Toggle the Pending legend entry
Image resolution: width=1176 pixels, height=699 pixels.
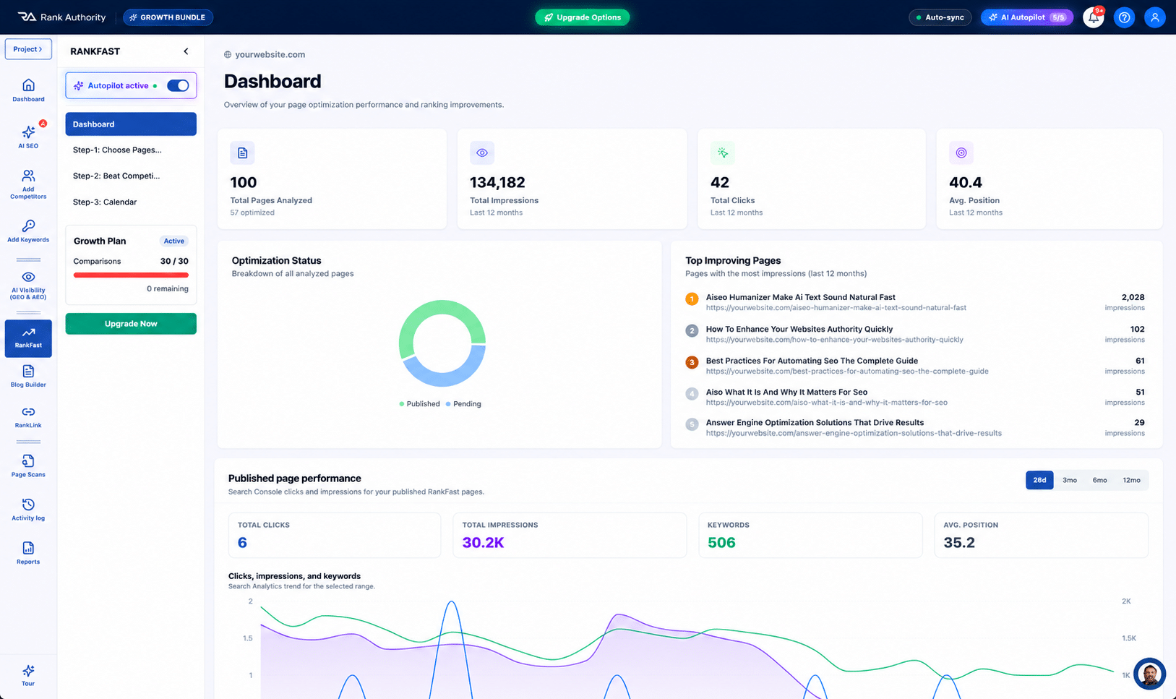pos(463,404)
